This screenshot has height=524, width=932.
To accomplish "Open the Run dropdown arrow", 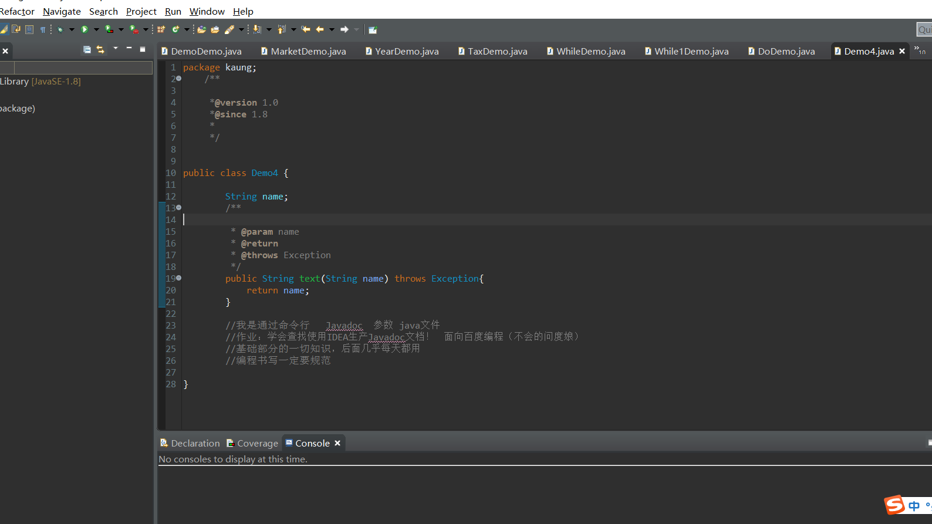I will coord(96,29).
